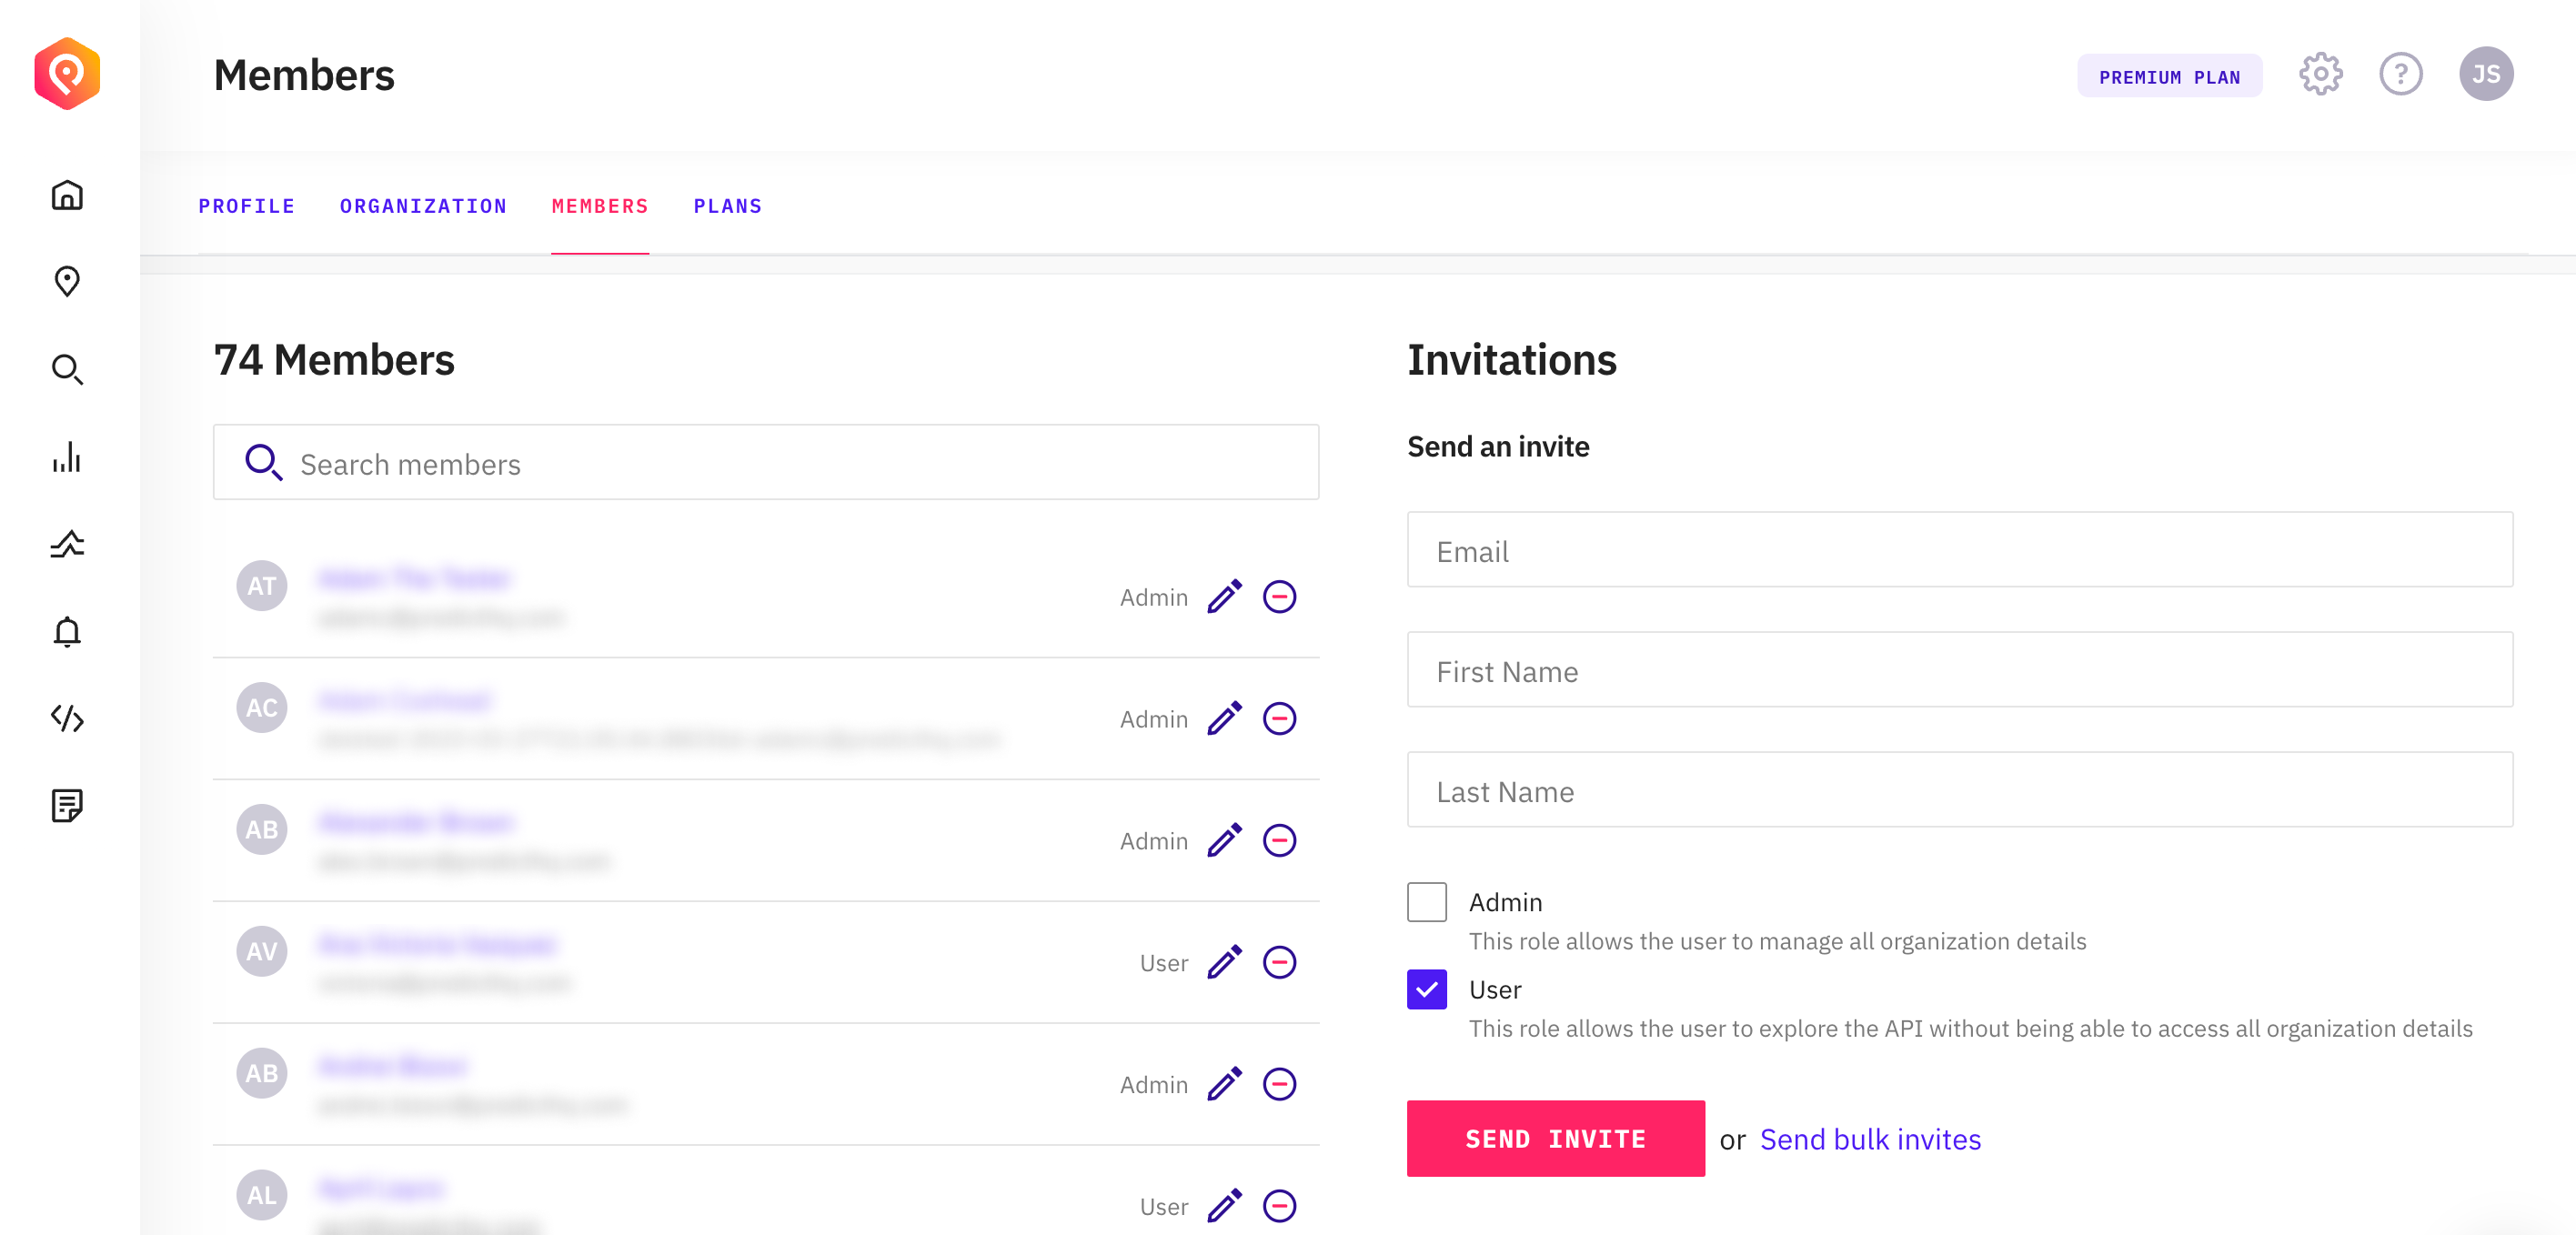
Task: Check the Admin role checkbox
Action: coord(1426,902)
